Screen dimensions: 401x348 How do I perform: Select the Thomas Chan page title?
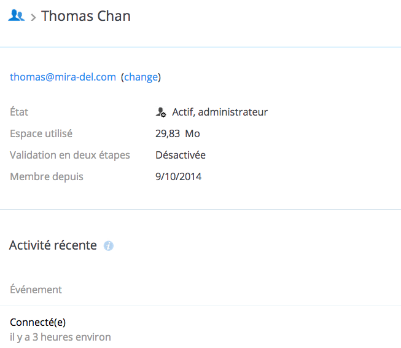click(x=86, y=16)
